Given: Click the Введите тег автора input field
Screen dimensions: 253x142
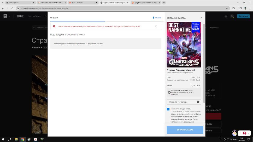Looking at the screenshot, I should pos(181,102).
